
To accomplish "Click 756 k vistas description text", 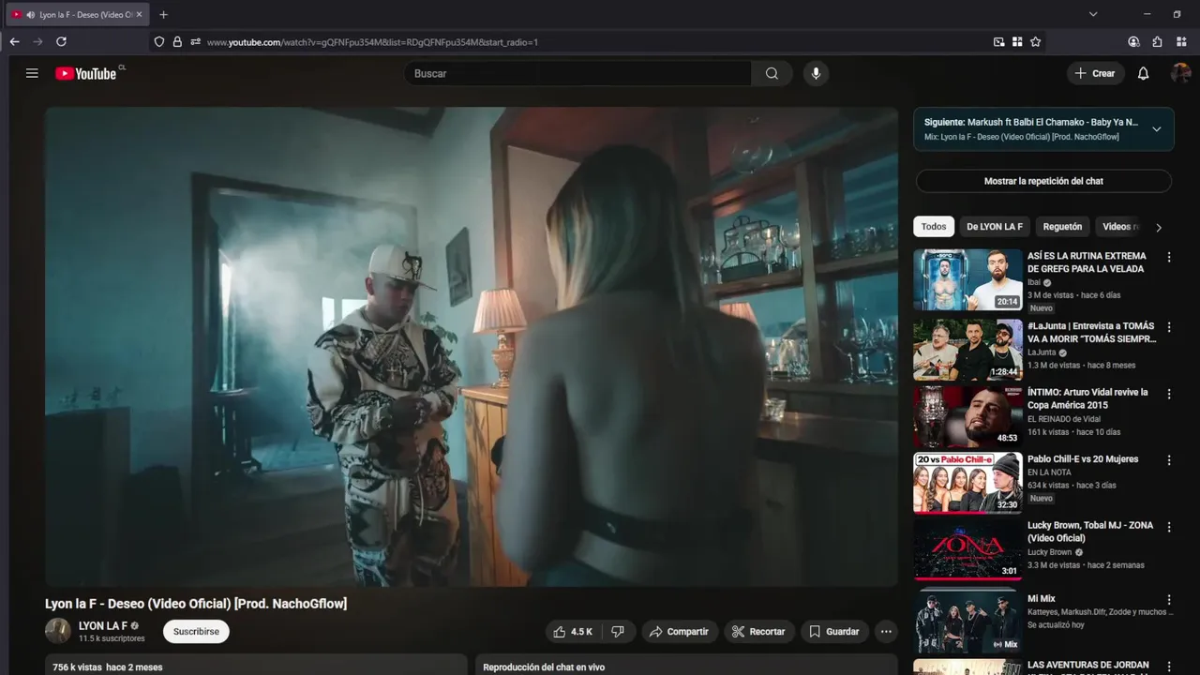I will tap(107, 667).
